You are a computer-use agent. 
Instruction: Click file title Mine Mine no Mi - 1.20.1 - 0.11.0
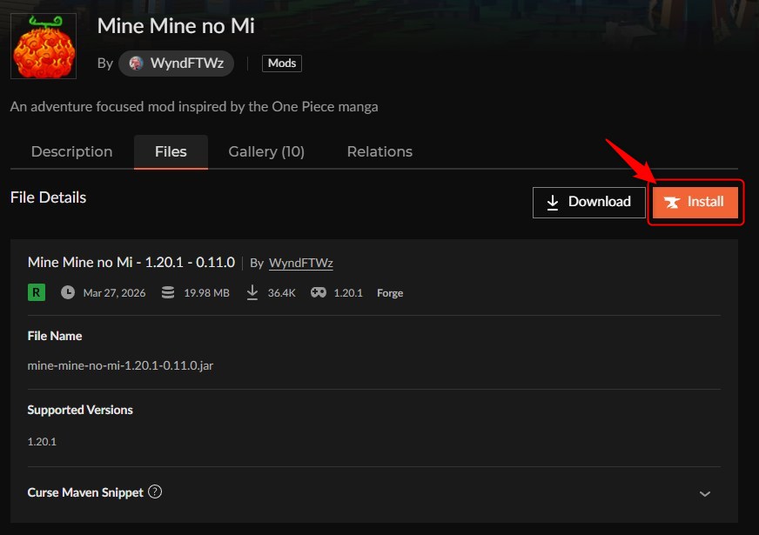click(131, 263)
